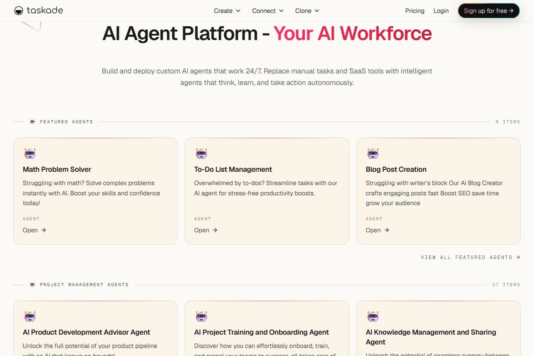The height and width of the screenshot is (356, 534).
Task: Click robot icon on To-Do List Management card
Action: click(x=201, y=154)
